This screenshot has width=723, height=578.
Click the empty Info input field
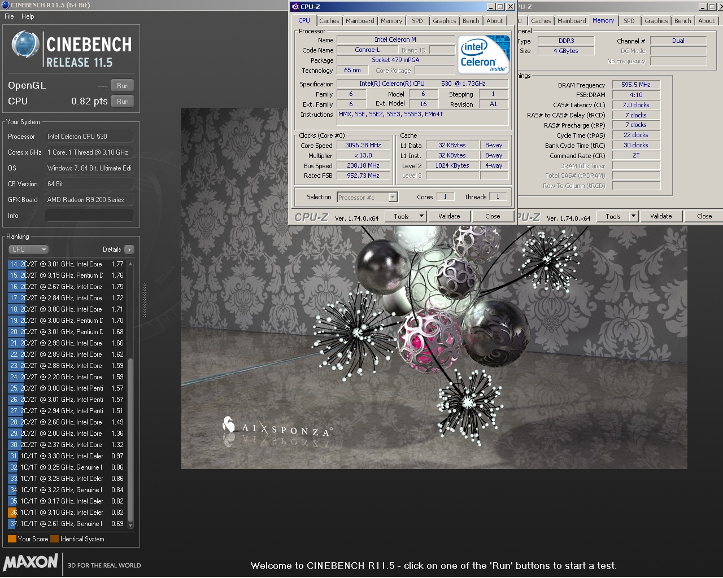click(89, 216)
